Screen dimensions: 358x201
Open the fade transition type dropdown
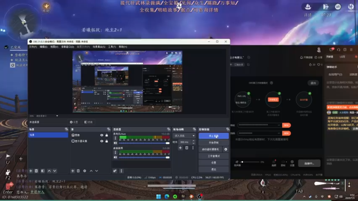coord(184,136)
